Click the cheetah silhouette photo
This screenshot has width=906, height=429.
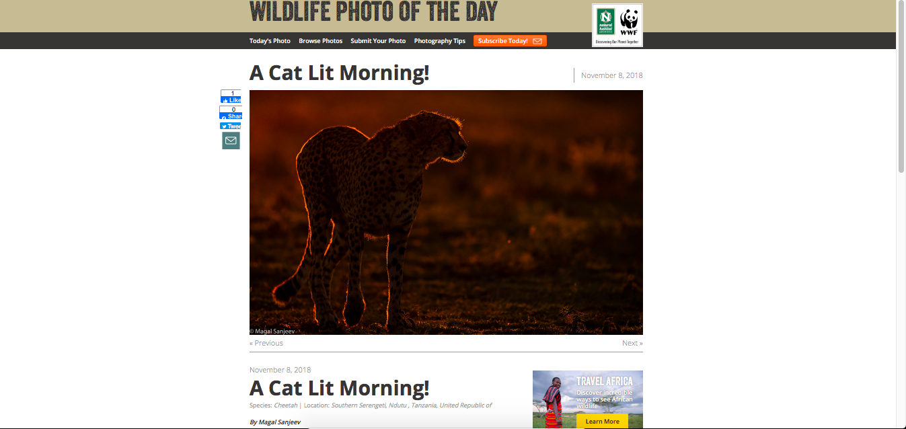click(446, 212)
